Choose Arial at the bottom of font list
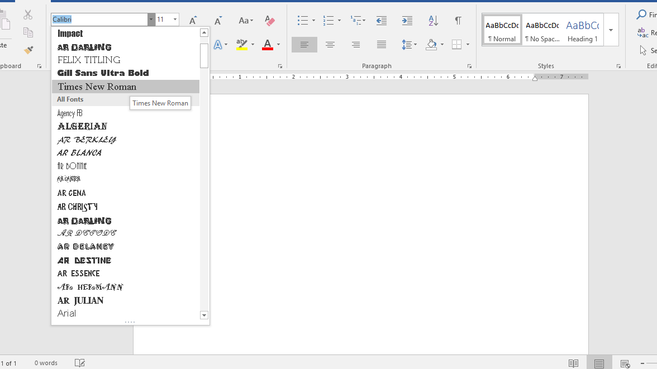Image resolution: width=657 pixels, height=369 pixels. tap(66, 313)
